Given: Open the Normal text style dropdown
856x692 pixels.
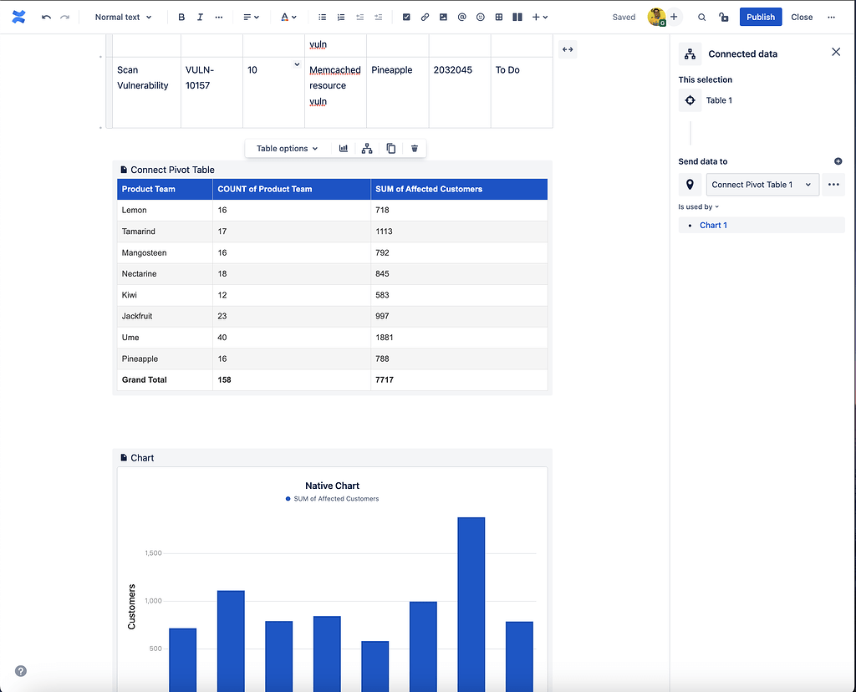Looking at the screenshot, I should (x=123, y=17).
